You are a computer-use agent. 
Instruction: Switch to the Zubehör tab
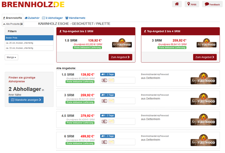(x=32, y=18)
